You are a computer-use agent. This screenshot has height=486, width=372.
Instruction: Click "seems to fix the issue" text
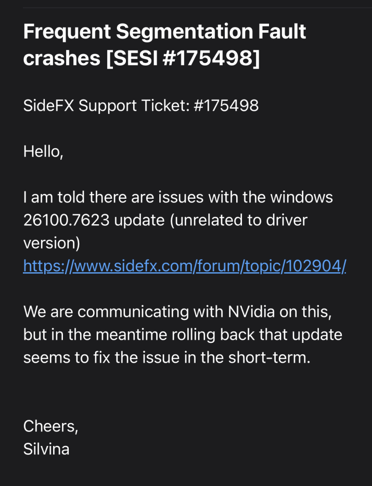click(x=101, y=357)
